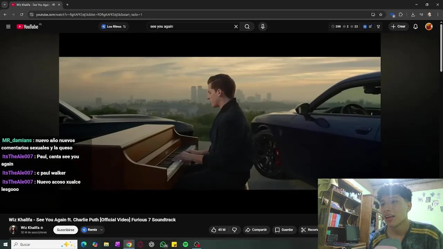Open the trophy icon in YouTube header

tap(378, 27)
